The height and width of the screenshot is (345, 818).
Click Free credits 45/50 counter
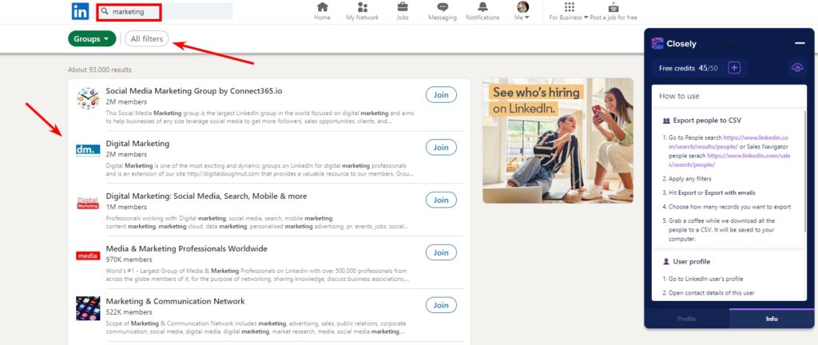coord(689,68)
